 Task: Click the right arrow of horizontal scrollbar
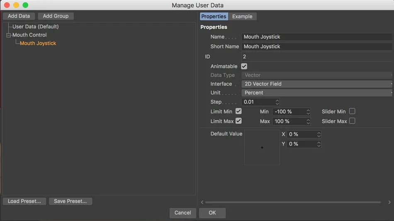389,202
